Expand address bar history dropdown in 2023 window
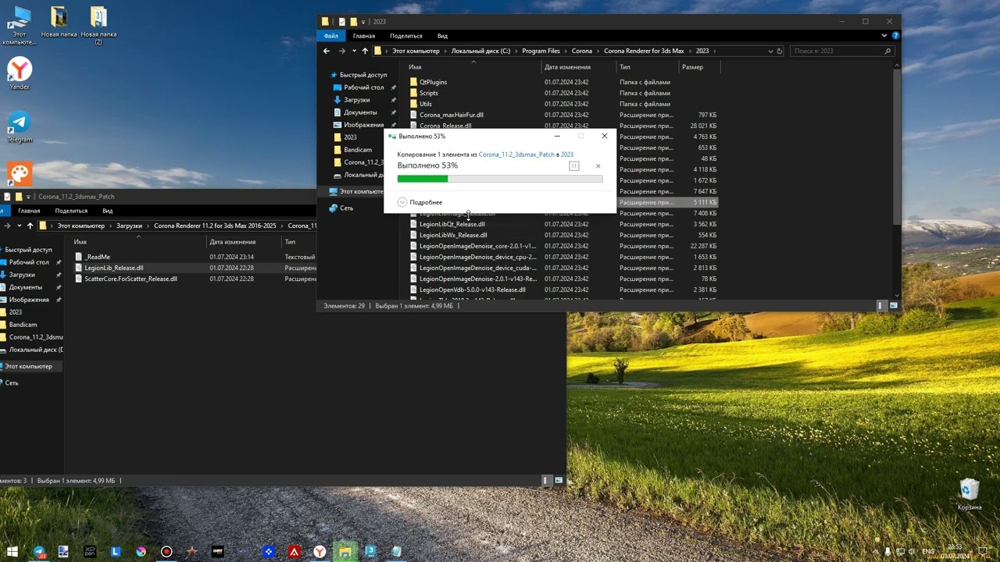Screen dimensions: 1000x562 pyautogui.click(x=770, y=51)
